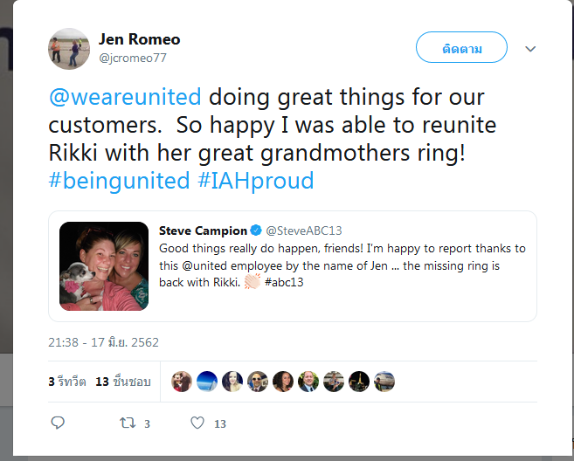The width and height of the screenshot is (574, 461).
Task: Click the ติดตาม follow button
Action: [461, 47]
